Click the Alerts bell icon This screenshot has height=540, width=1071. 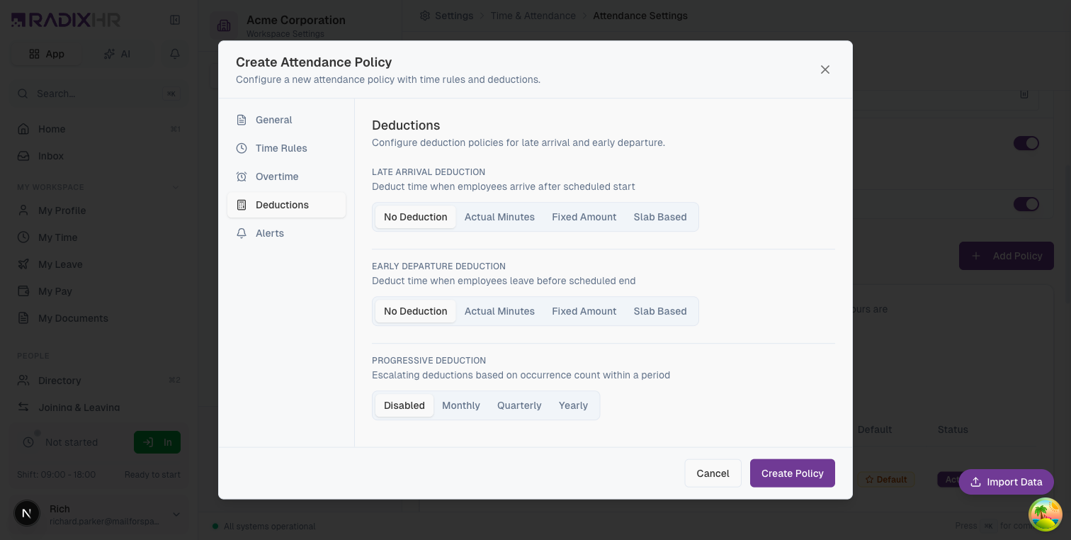pos(242,233)
